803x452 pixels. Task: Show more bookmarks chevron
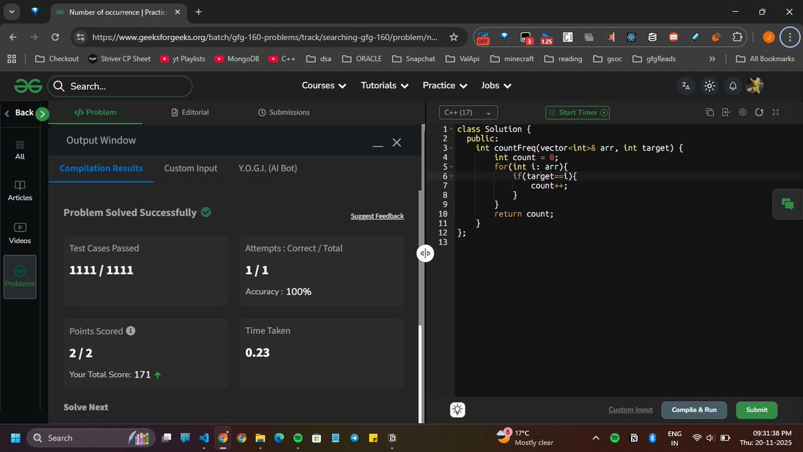coord(712,59)
